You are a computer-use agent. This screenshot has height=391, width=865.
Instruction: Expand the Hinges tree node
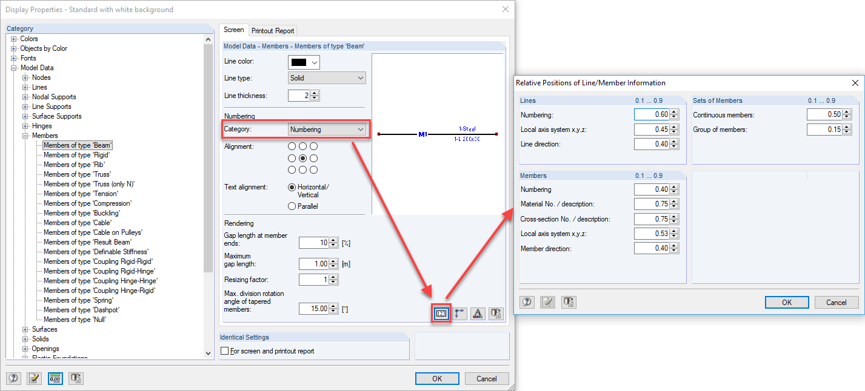pyautogui.click(x=25, y=126)
